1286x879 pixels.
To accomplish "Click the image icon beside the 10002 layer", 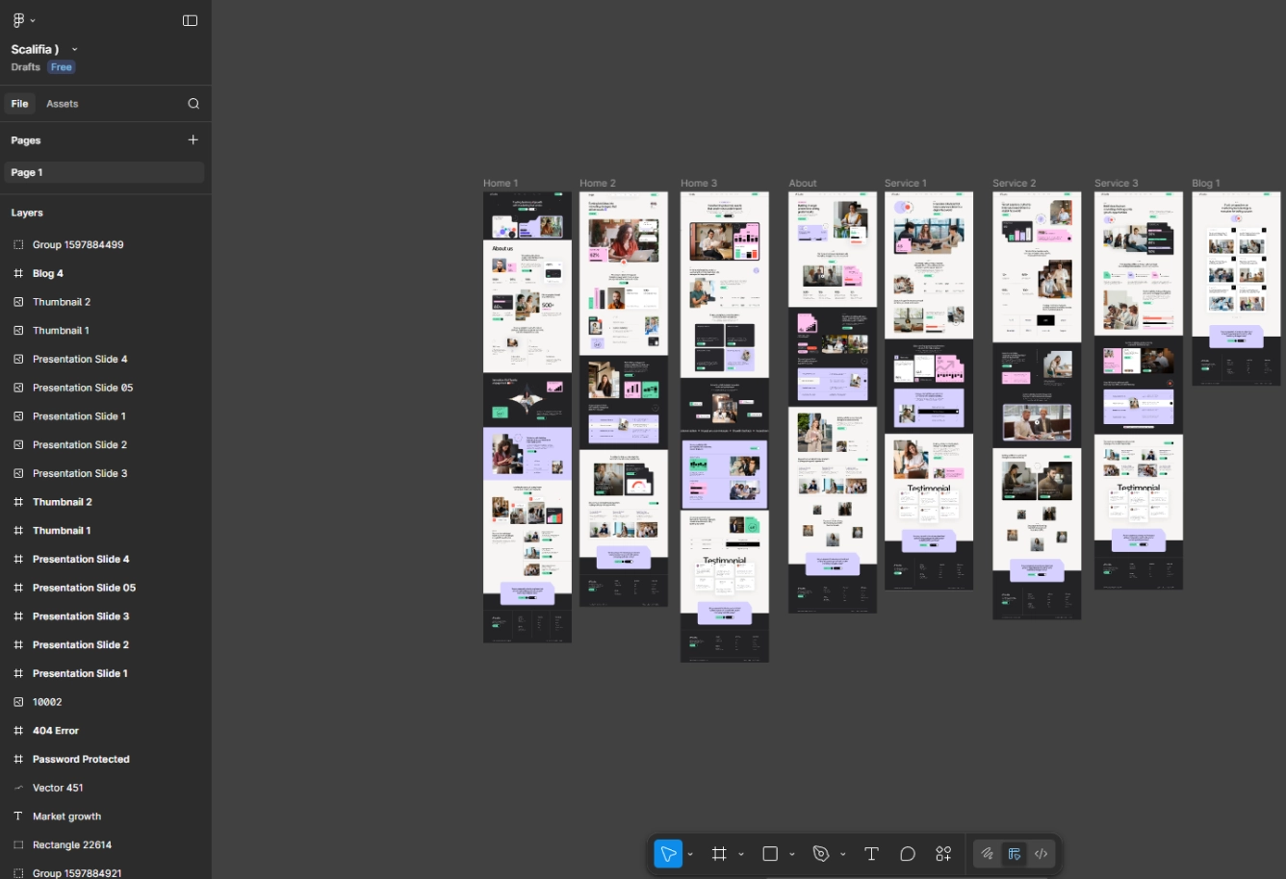I will click(18, 702).
